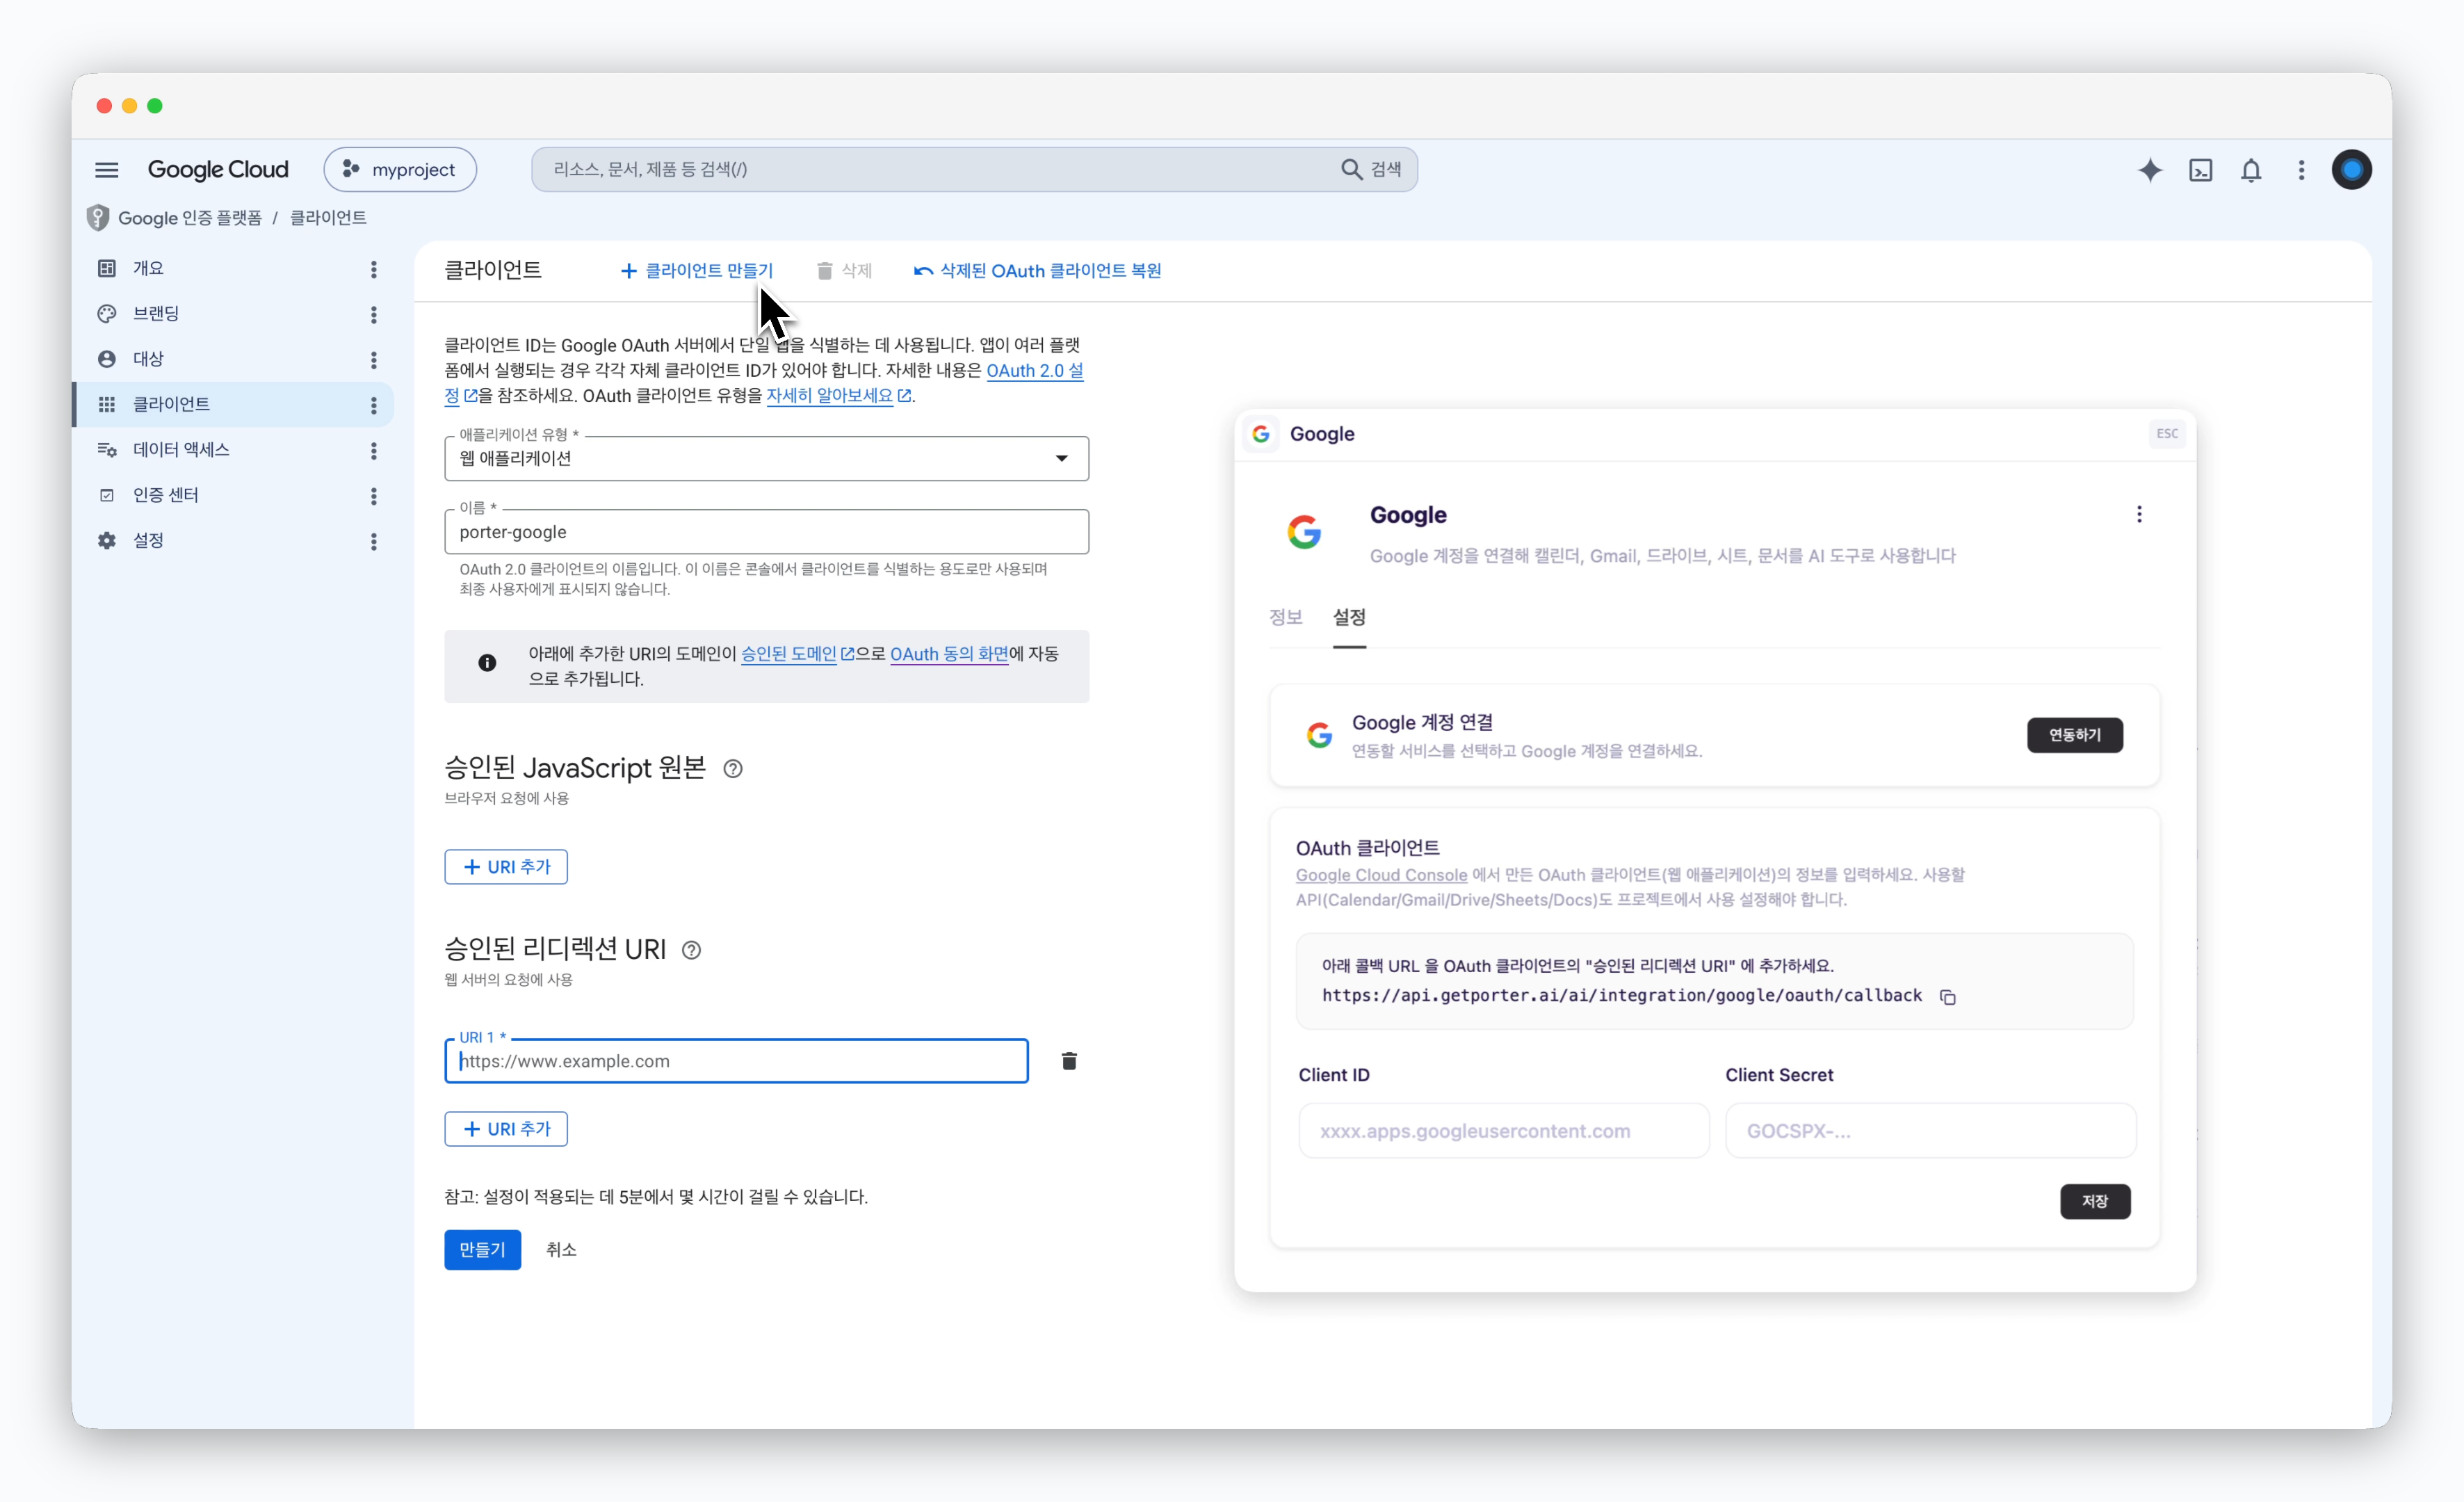
Task: Open more options for 대상 sidebar item
Action: 374,359
